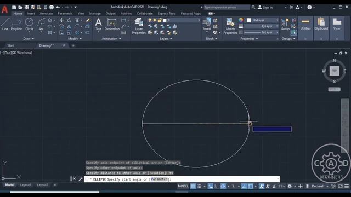Click Match Properties
Image resolution: width=351 pixels, height=197 pixels.
230,26
